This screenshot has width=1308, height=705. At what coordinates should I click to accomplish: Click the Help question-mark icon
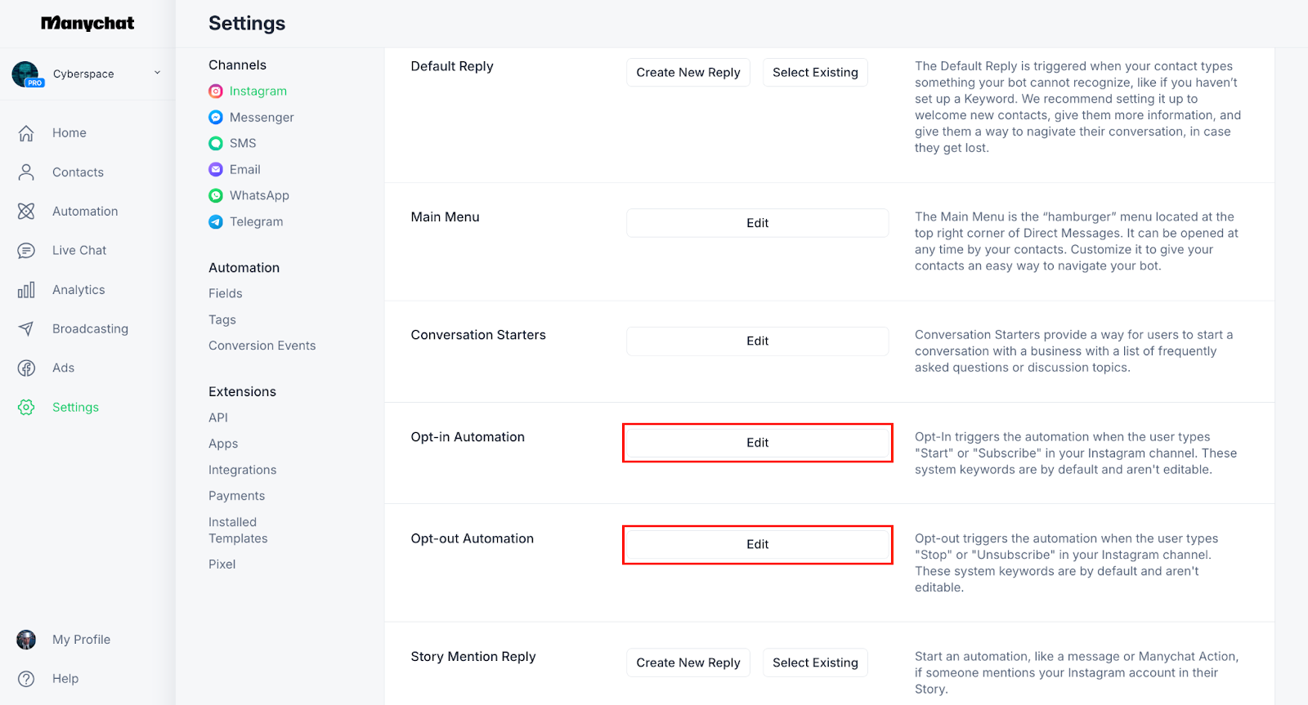coord(26,679)
